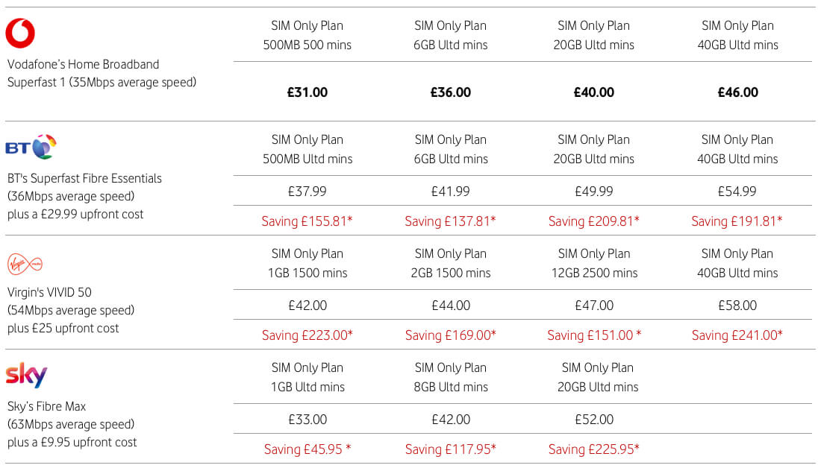Click Sky Saving £45.95 text
This screenshot has height=471, width=821.
pyautogui.click(x=308, y=449)
